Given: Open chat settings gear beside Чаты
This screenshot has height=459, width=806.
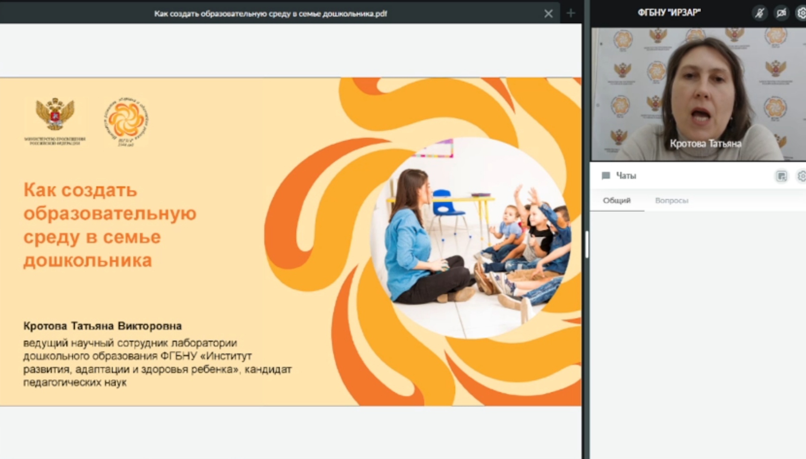Looking at the screenshot, I should tap(801, 176).
